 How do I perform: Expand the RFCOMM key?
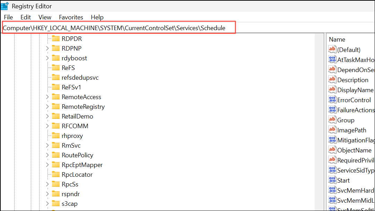tap(47, 126)
